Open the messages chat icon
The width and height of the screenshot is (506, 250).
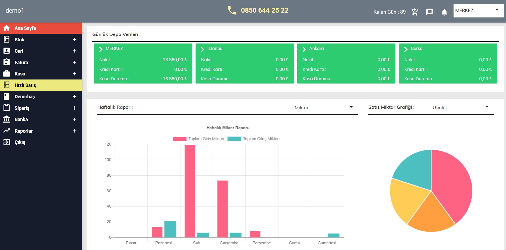pyautogui.click(x=430, y=12)
